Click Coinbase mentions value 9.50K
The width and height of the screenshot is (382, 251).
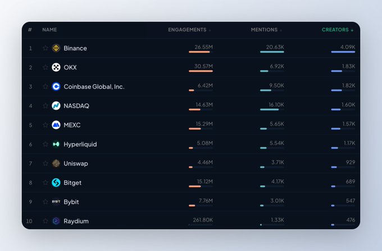276,85
